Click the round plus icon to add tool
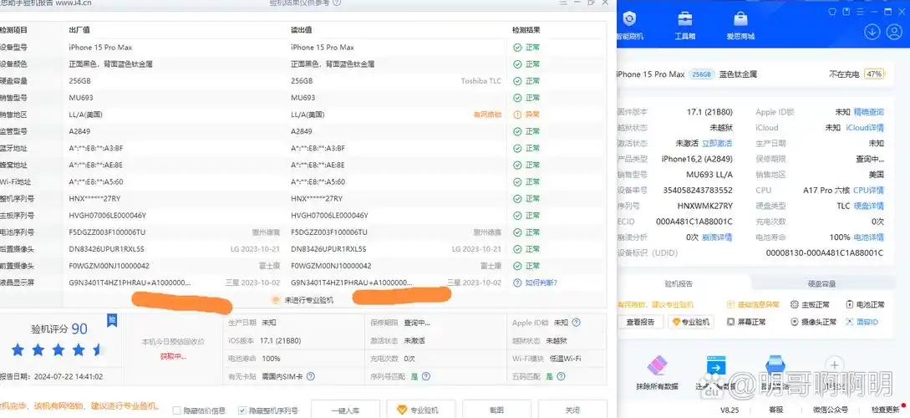Viewport: 910px width, 418px height. pyautogui.click(x=833, y=364)
